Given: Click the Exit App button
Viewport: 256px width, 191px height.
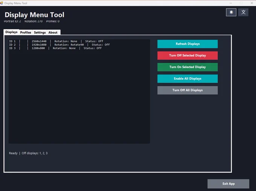Looking at the screenshot, I should 228,183.
